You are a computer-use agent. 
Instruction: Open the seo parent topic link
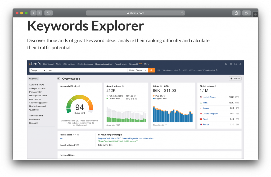click(x=61, y=138)
